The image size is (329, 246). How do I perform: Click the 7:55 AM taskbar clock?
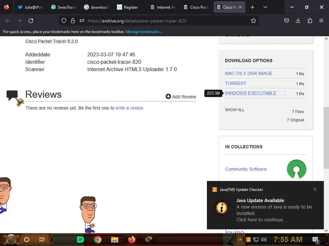point(288,239)
